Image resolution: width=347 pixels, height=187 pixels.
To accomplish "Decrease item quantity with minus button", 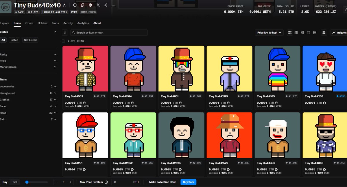I will click(x=56, y=182).
